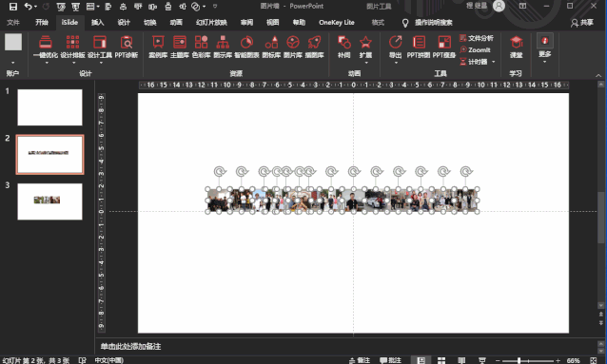This screenshot has width=607, height=364.
Task: Save the presentation from quick access toolbar
Action: [12, 7]
